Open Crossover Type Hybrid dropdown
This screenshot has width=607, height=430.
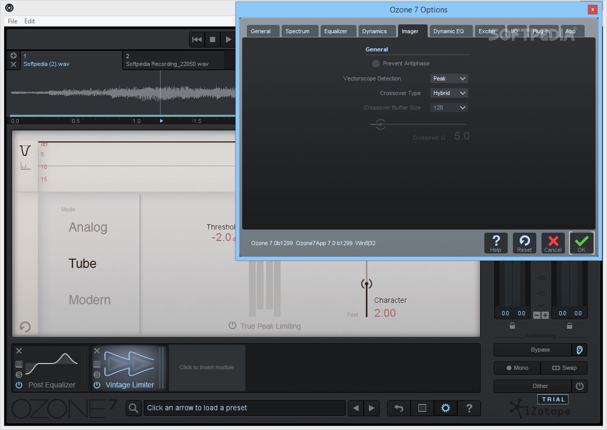click(x=449, y=93)
